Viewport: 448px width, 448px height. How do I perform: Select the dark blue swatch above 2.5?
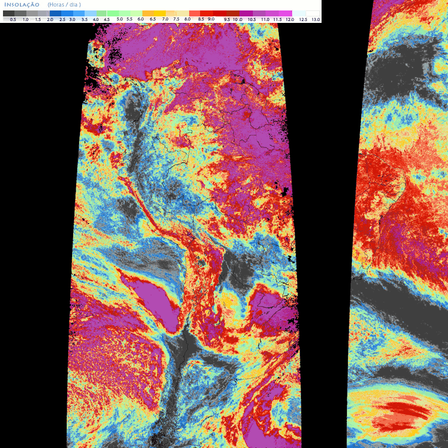pos(55,13)
